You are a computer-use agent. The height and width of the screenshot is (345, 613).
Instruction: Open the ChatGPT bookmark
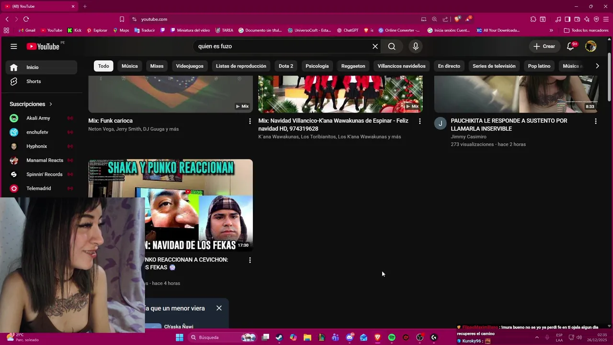[x=348, y=30]
